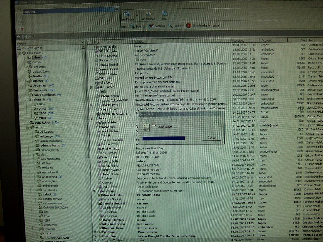Sort messages by the Size column
This screenshot has width=323, height=242.
pos(297,40)
